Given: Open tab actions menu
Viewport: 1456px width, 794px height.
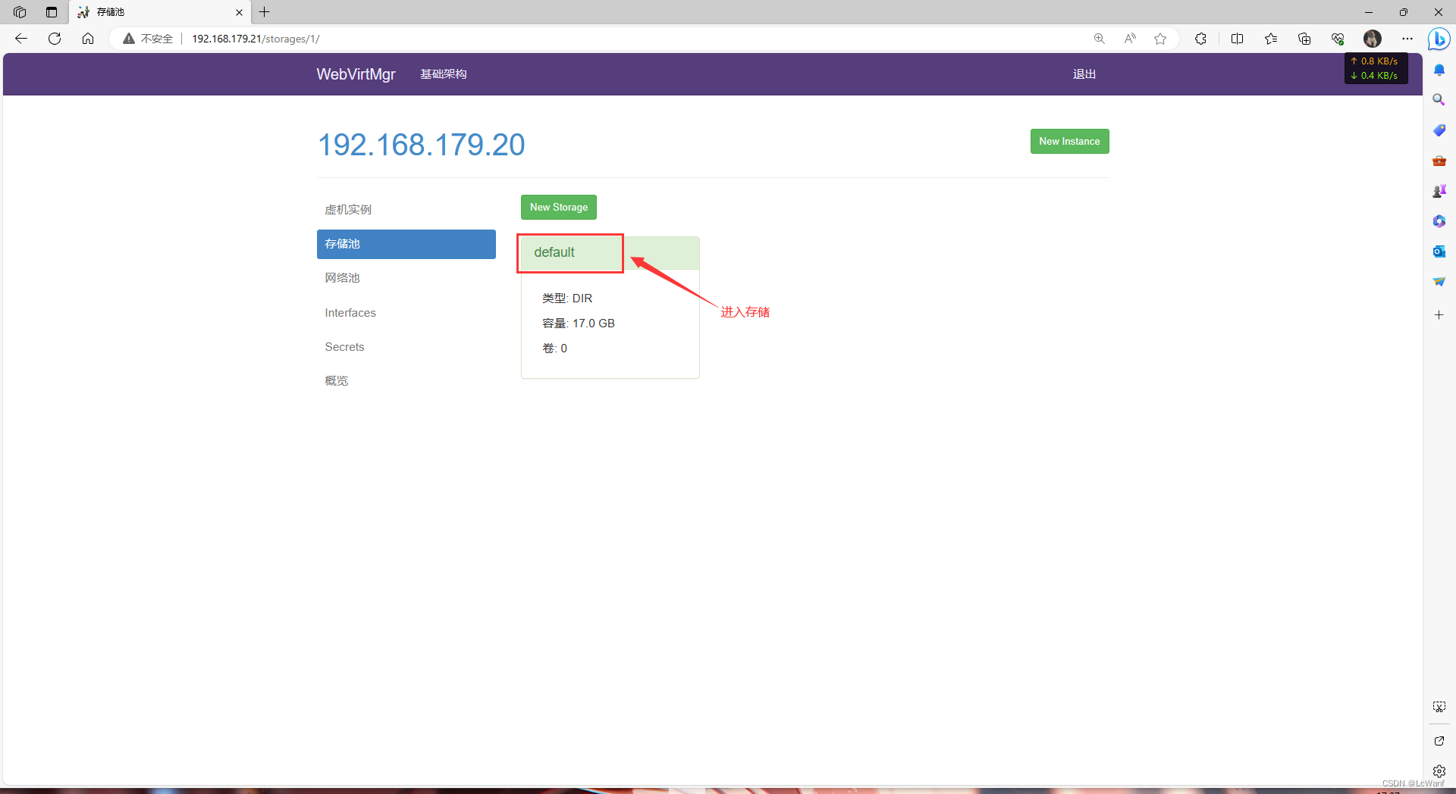Looking at the screenshot, I should [52, 12].
